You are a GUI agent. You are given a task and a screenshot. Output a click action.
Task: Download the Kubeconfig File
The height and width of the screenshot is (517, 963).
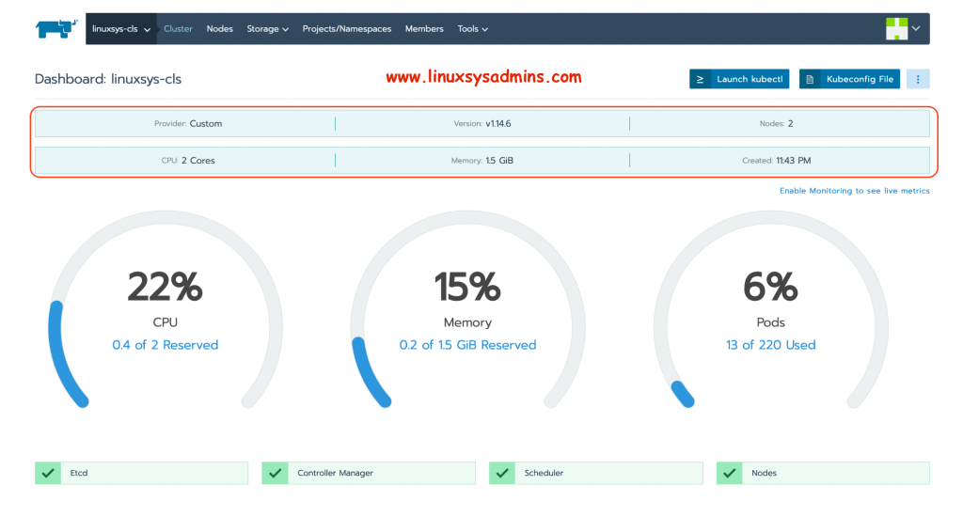[x=849, y=79]
